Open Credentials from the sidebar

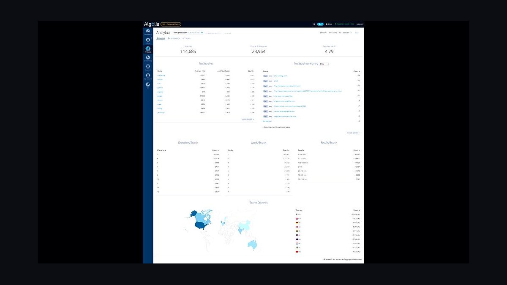(148, 58)
